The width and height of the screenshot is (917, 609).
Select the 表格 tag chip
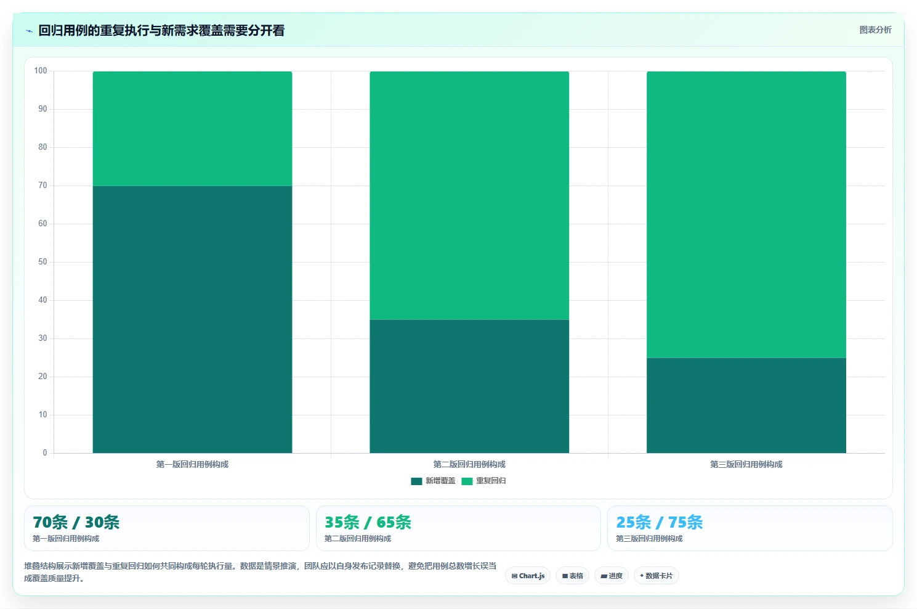click(x=572, y=576)
